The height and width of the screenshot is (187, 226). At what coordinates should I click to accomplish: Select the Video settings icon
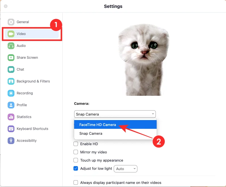coord(11,34)
